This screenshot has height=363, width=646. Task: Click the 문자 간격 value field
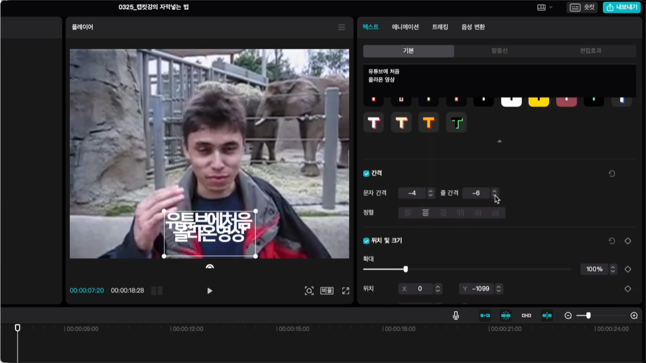pyautogui.click(x=412, y=193)
